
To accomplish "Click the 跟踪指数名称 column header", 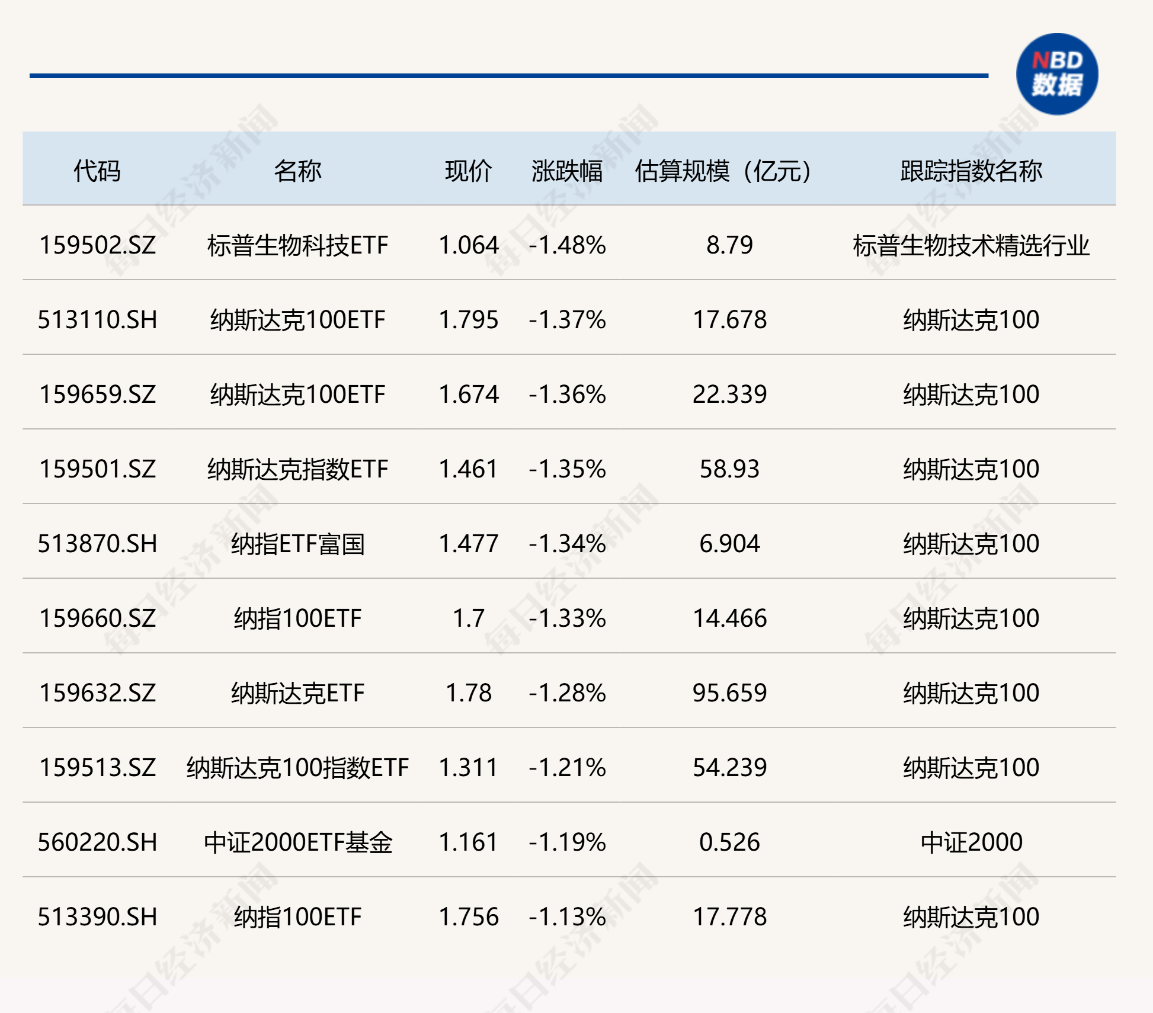I will click(x=971, y=171).
